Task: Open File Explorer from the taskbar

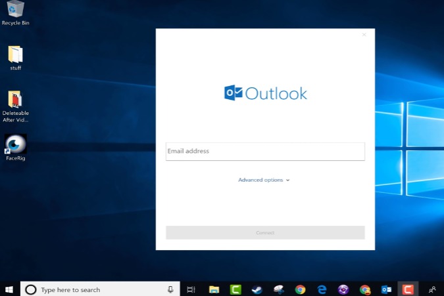Action: click(x=214, y=289)
